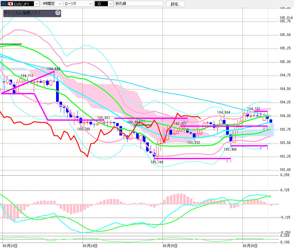Screen dimensions: 294x248
Task: Click the 折れ線 field
Action: (x=139, y=4)
